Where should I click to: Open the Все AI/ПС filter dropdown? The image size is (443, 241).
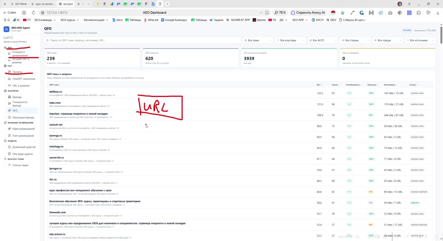tap(323, 41)
